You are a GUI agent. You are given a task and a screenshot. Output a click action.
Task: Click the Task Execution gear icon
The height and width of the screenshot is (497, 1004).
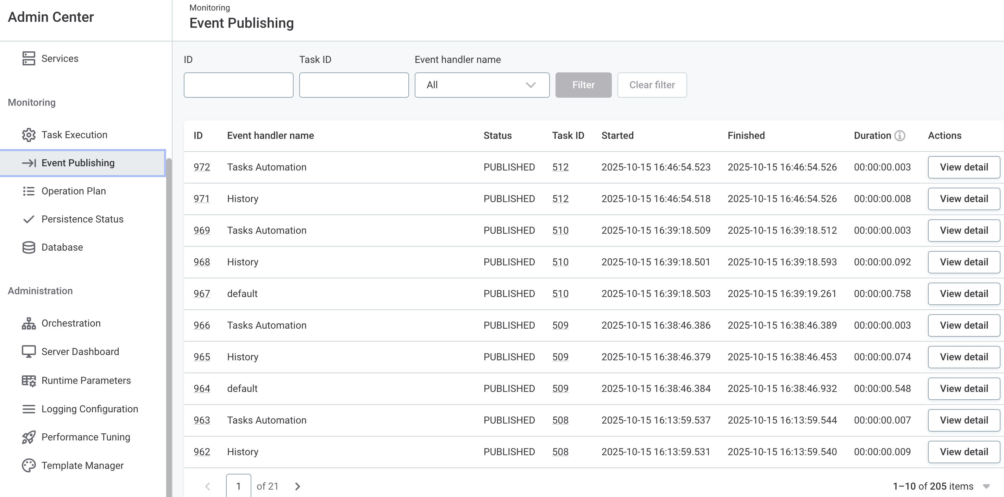coord(29,134)
